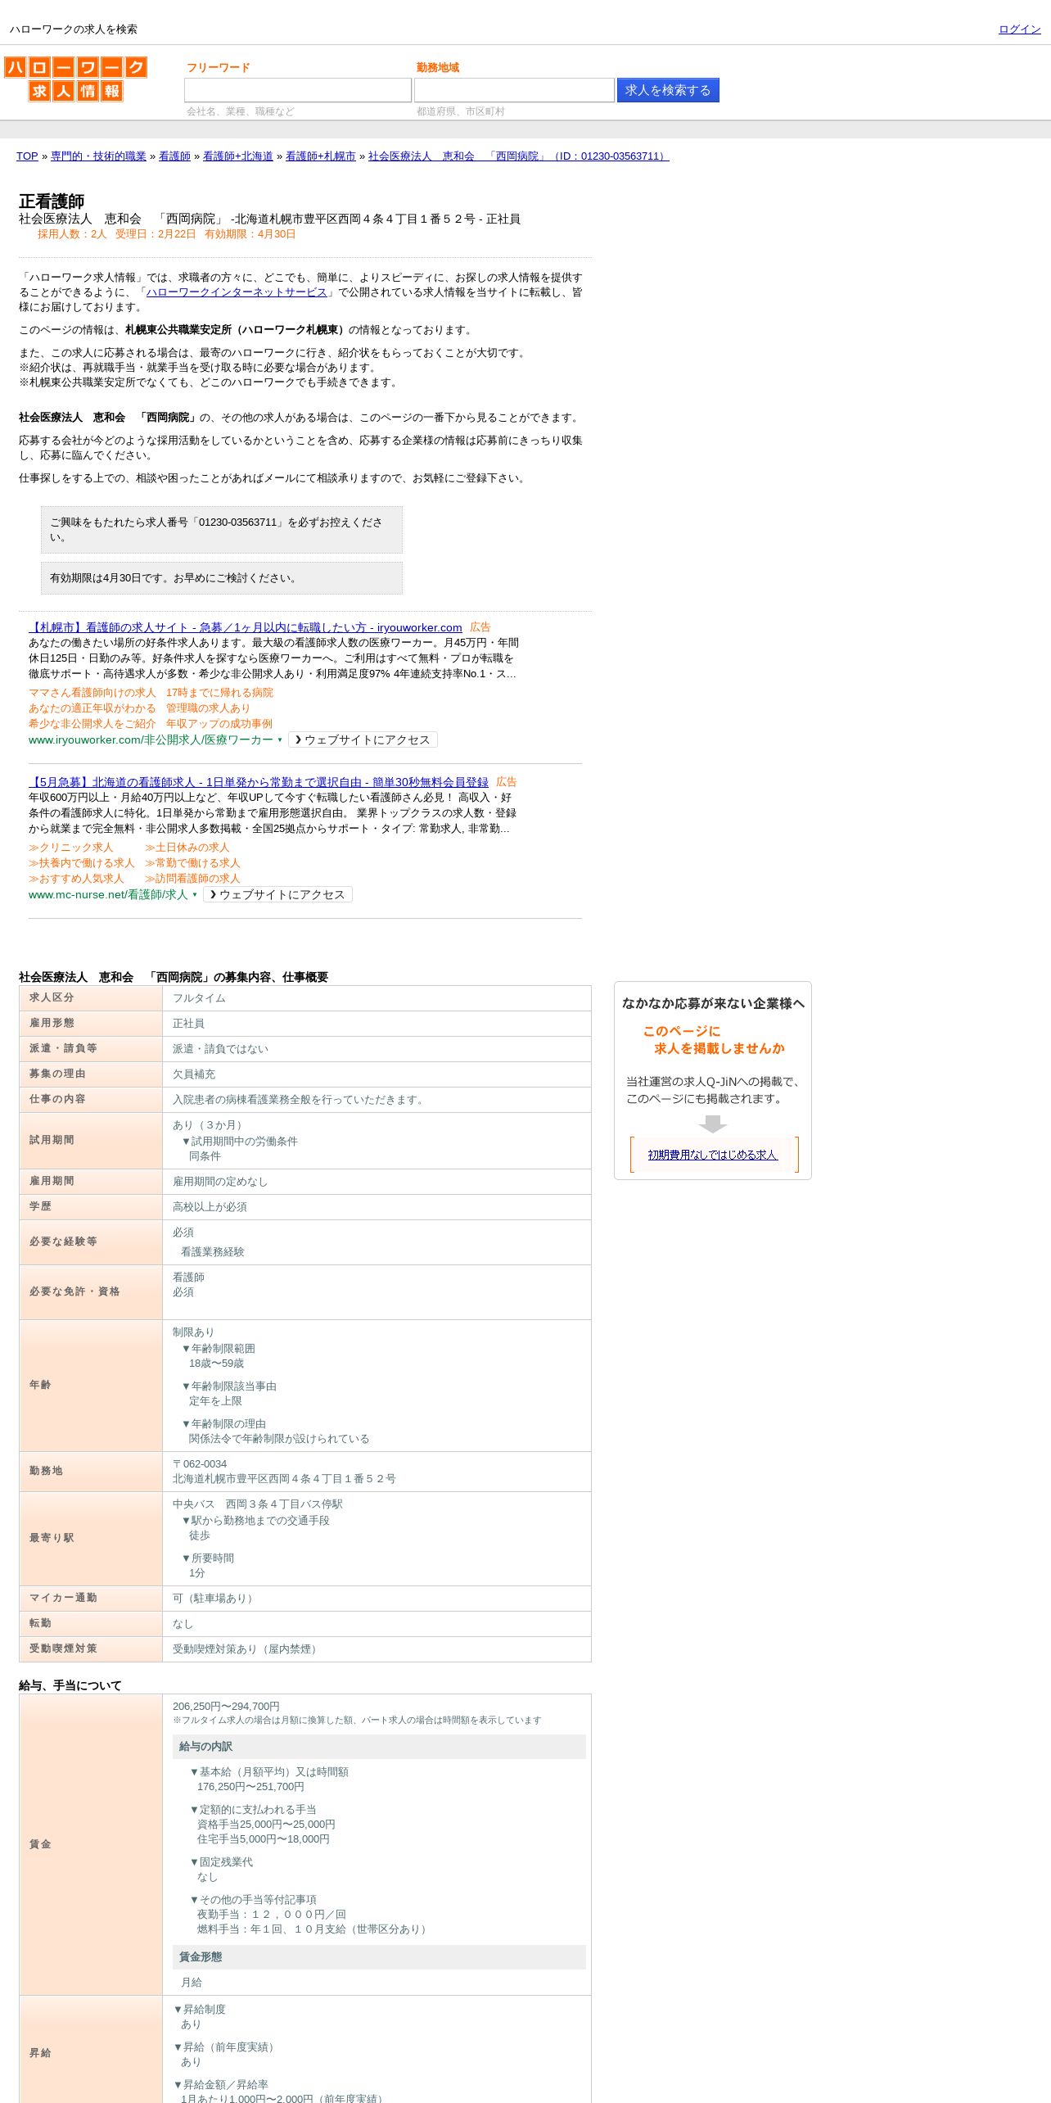Click the 賃金形態 section header
This screenshot has height=2103, width=1051.
coord(379,1957)
